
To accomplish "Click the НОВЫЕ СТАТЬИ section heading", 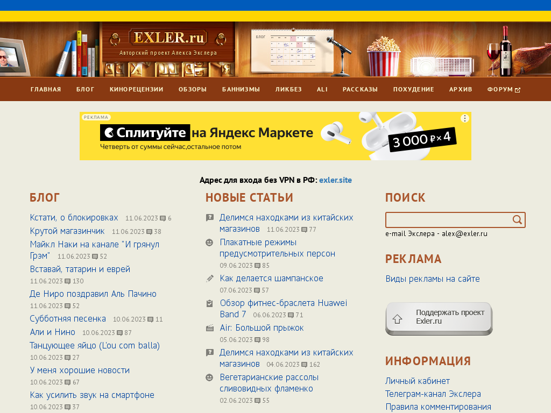I will [x=249, y=198].
